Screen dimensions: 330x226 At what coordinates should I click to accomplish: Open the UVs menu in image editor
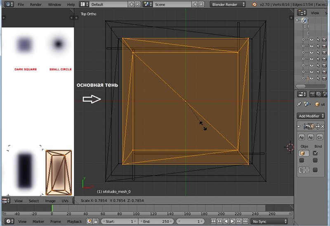click(65, 201)
